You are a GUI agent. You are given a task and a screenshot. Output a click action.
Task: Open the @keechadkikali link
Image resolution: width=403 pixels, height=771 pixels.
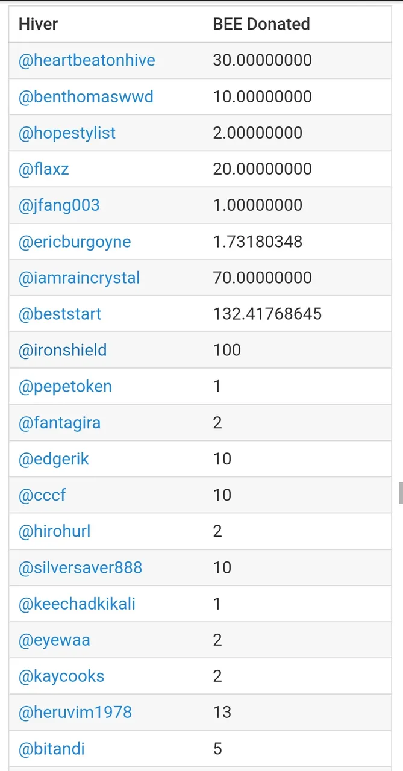tap(77, 604)
